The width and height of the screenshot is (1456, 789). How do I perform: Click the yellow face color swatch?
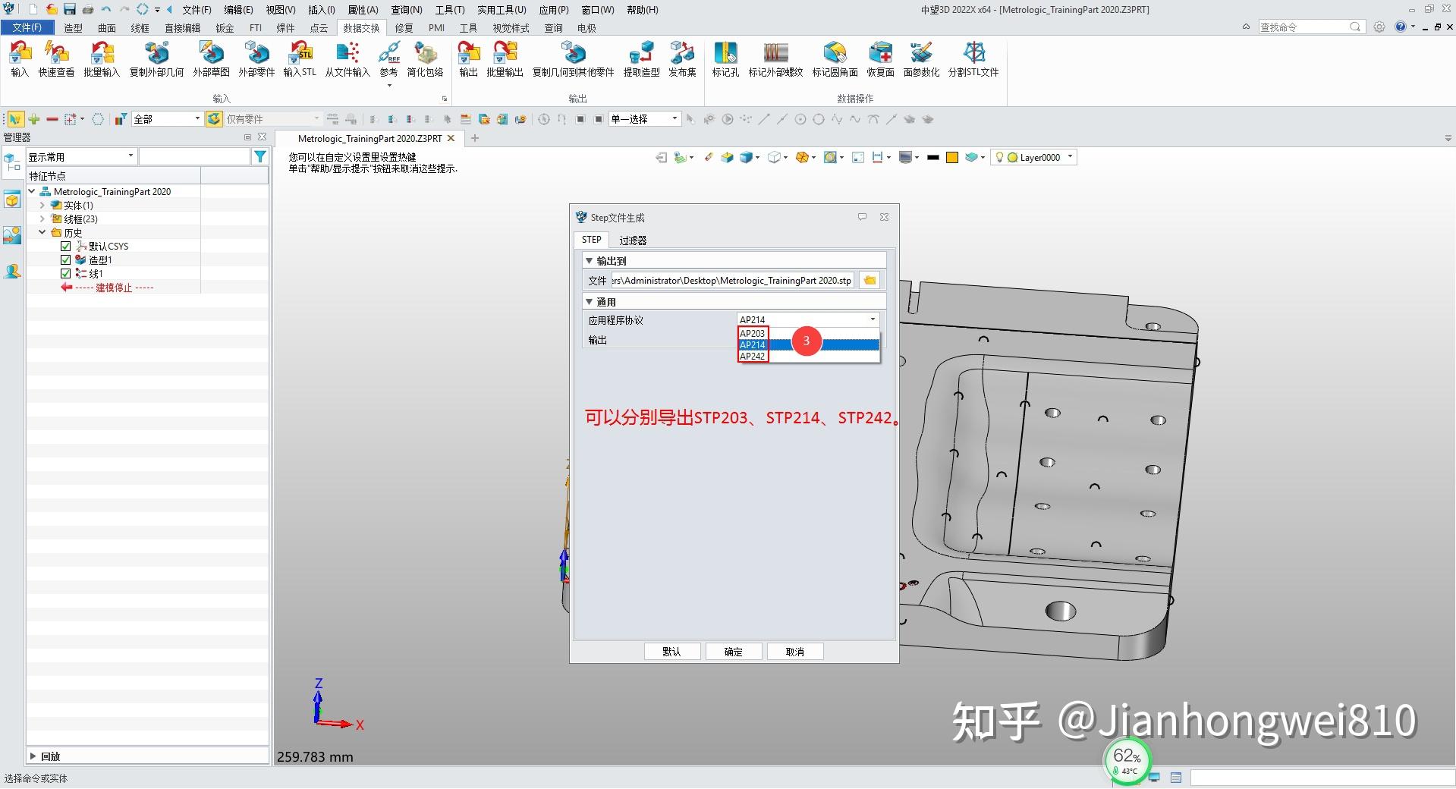[x=951, y=157]
